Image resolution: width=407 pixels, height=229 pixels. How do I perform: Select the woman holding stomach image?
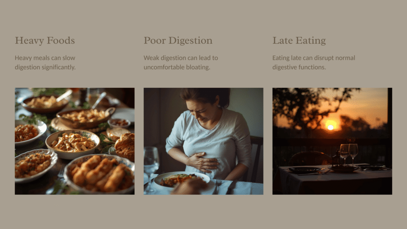point(203,141)
